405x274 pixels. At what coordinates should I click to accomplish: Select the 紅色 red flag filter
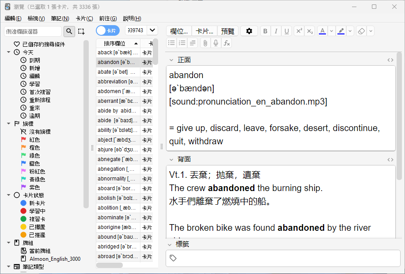point(34,140)
